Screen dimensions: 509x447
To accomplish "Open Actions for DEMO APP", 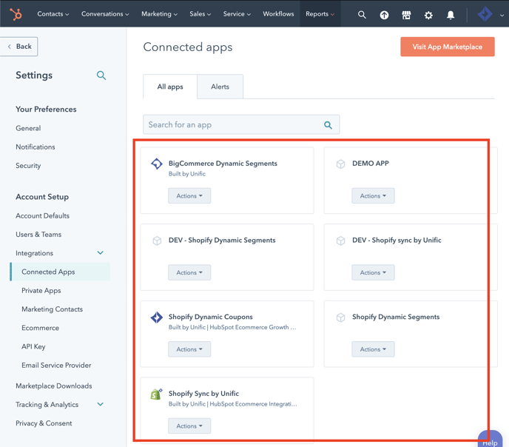I will coord(373,195).
